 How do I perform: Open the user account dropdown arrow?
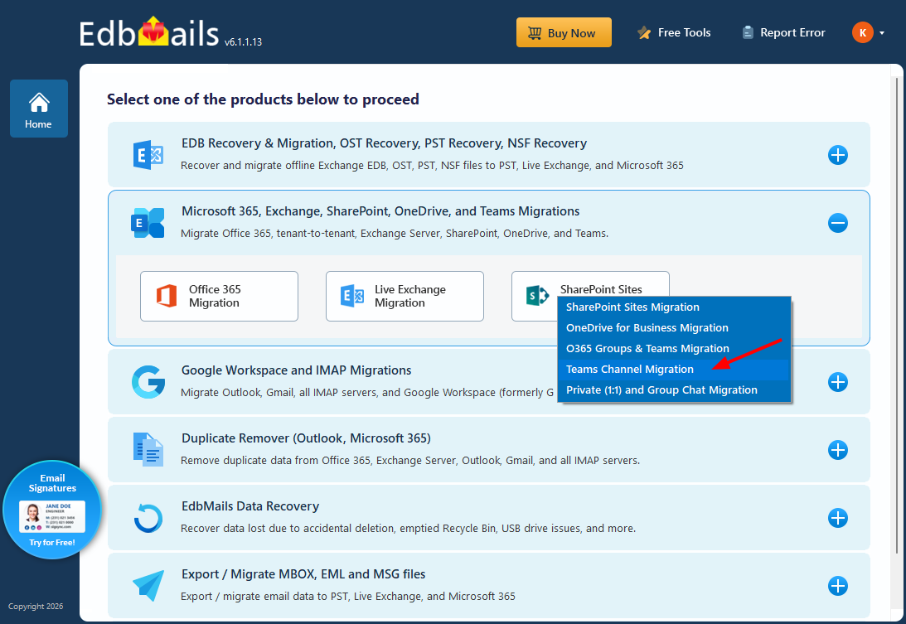[x=882, y=33]
